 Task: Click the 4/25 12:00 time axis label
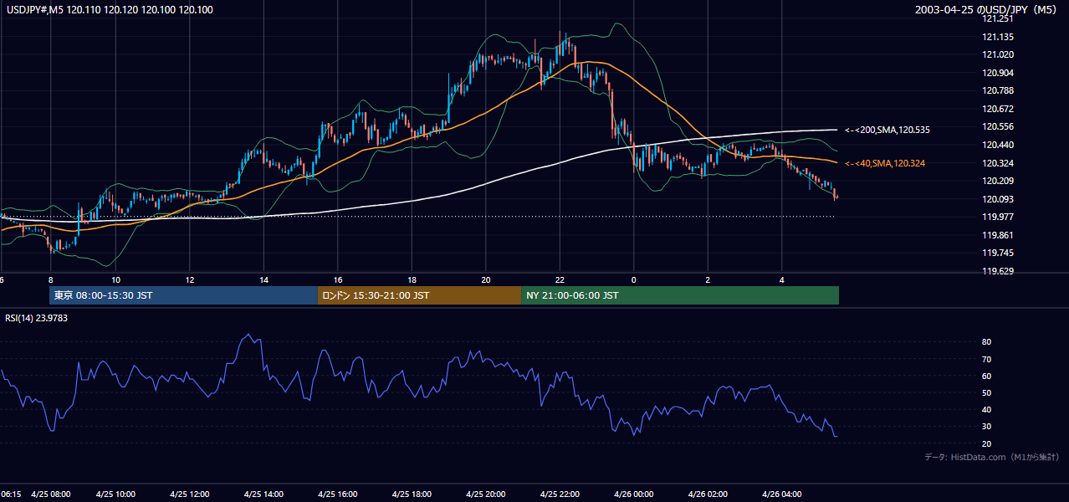coord(189,494)
